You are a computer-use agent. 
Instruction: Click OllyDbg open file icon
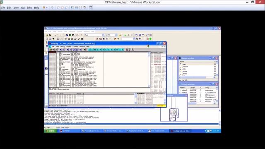[51, 50]
